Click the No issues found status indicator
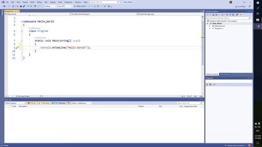Screen dimensions: 262x147 click(23, 96)
